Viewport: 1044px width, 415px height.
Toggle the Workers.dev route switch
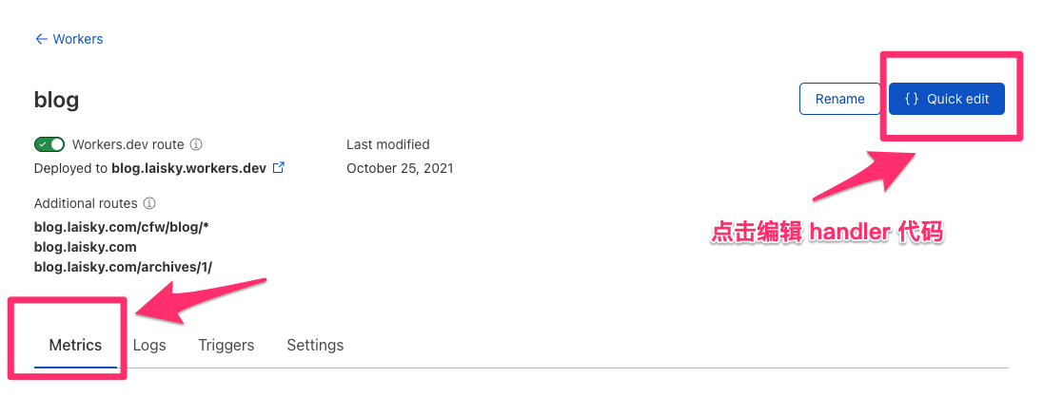49,144
